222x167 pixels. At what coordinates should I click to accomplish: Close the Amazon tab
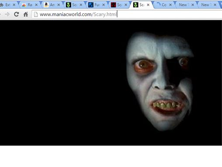click(x=59, y=5)
